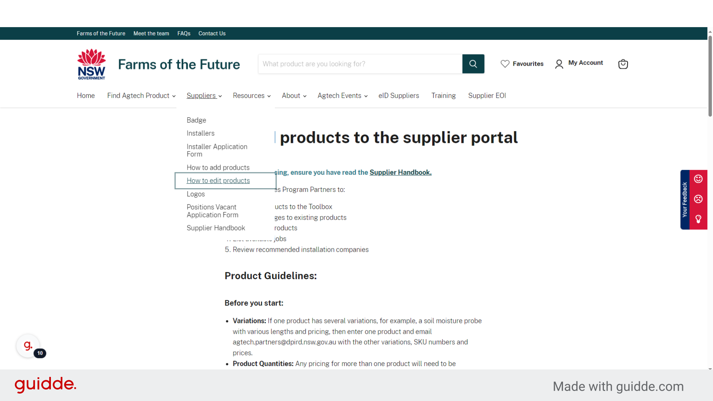Click Review recommended installation companies item
713x401 pixels.
[x=300, y=250]
